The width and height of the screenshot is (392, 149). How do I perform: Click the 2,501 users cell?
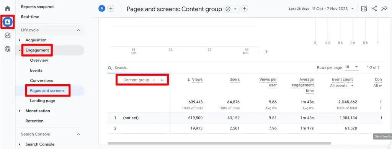(234, 128)
